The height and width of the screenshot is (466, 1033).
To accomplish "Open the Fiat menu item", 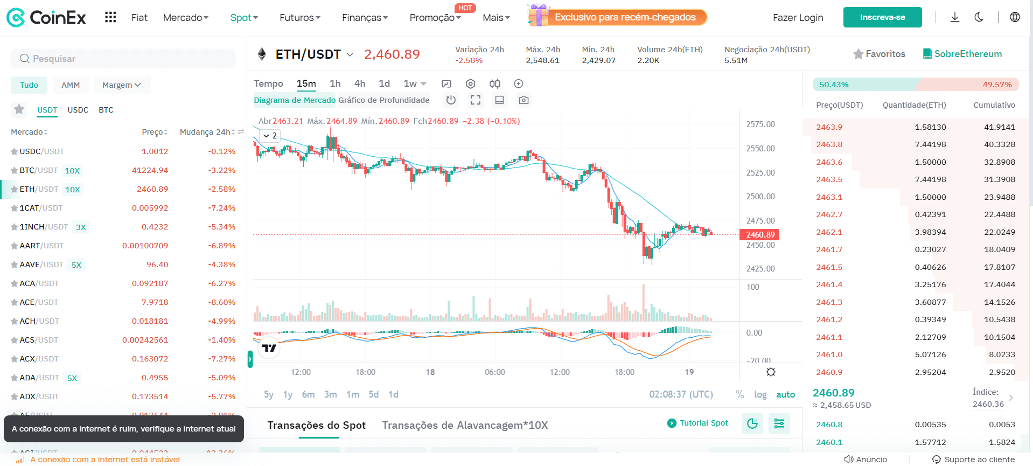I will pyautogui.click(x=139, y=17).
